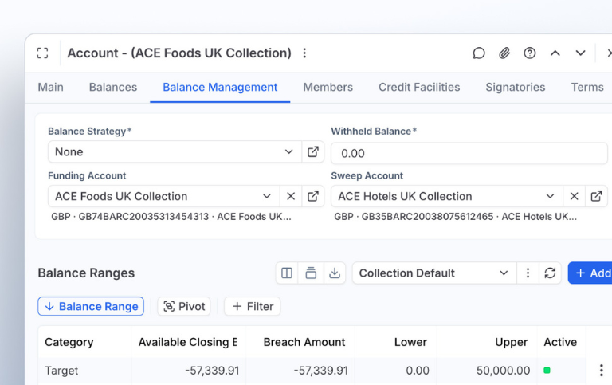Open Funding Account record link icon
Screen dimensions: 612x385
click(x=313, y=196)
